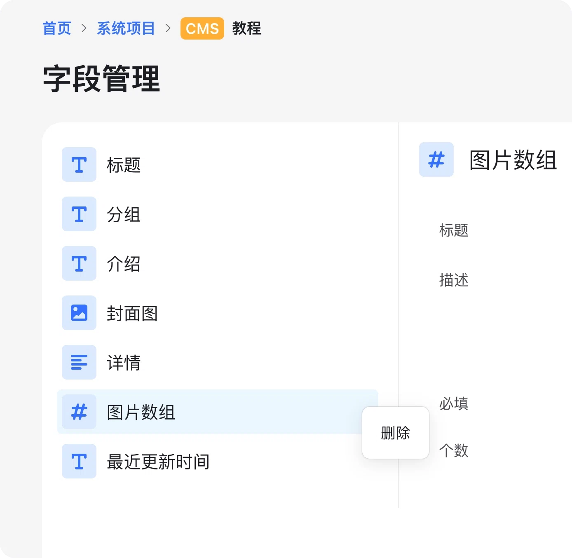Open 系统项目 breadcrumb link
Viewport: 572px width, 558px height.
point(126,28)
